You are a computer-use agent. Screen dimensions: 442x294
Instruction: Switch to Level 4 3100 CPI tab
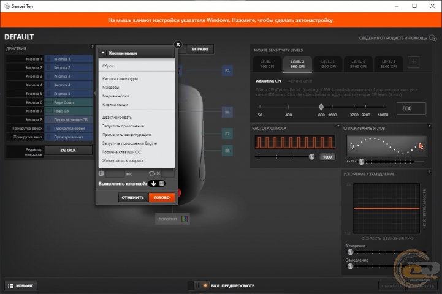click(x=358, y=64)
